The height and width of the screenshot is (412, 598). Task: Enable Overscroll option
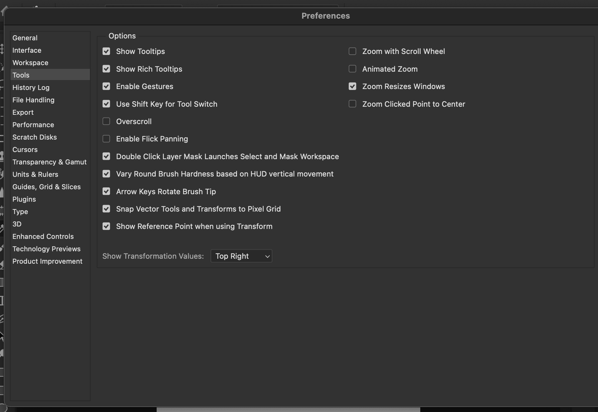pos(106,121)
